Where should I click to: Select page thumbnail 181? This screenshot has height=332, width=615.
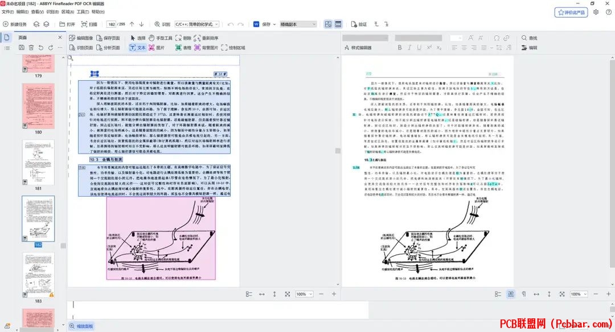point(38,163)
